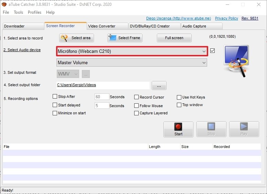The image size is (267, 194).
Task: Click the Size column header
Action: click(x=196, y=147)
